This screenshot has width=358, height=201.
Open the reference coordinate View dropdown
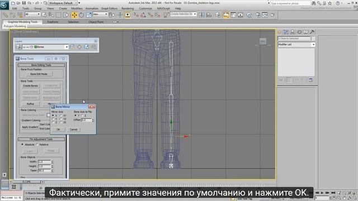(x=100, y=14)
